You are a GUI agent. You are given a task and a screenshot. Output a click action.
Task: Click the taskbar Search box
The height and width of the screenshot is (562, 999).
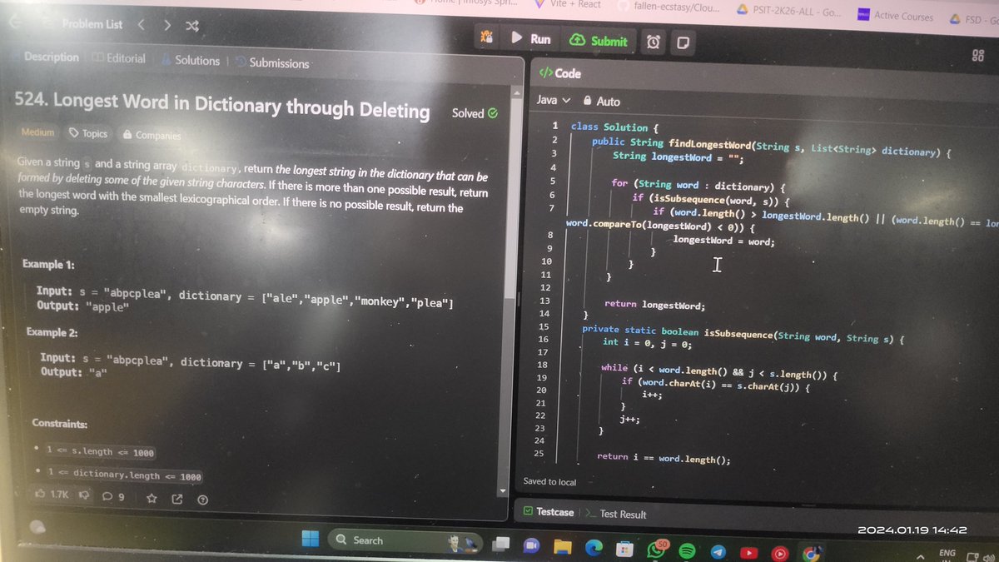(405, 542)
